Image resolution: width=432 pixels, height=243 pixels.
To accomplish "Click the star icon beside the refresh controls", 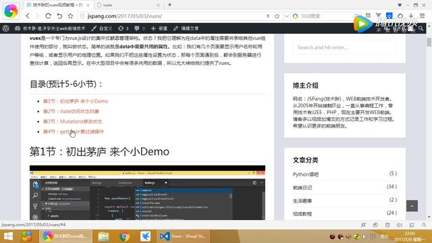I will 70,16.
